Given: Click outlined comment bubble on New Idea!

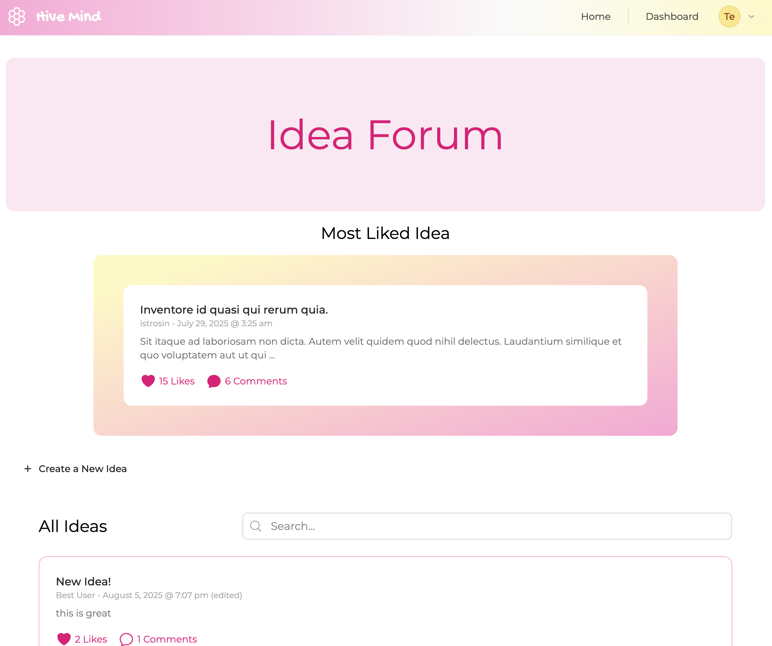Looking at the screenshot, I should point(126,639).
